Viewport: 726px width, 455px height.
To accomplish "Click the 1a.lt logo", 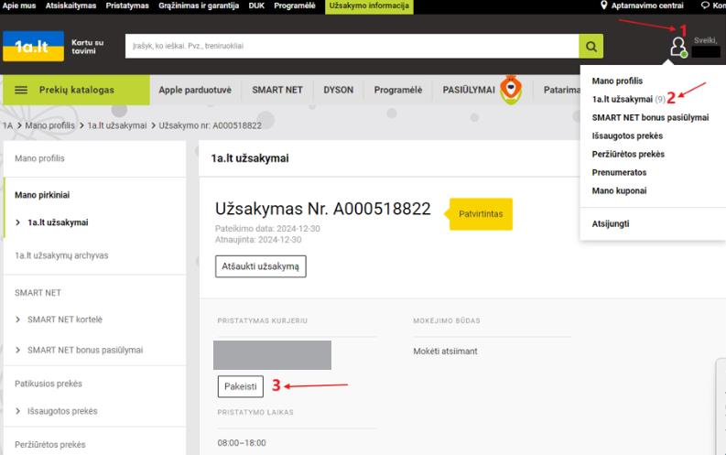I will [33, 47].
